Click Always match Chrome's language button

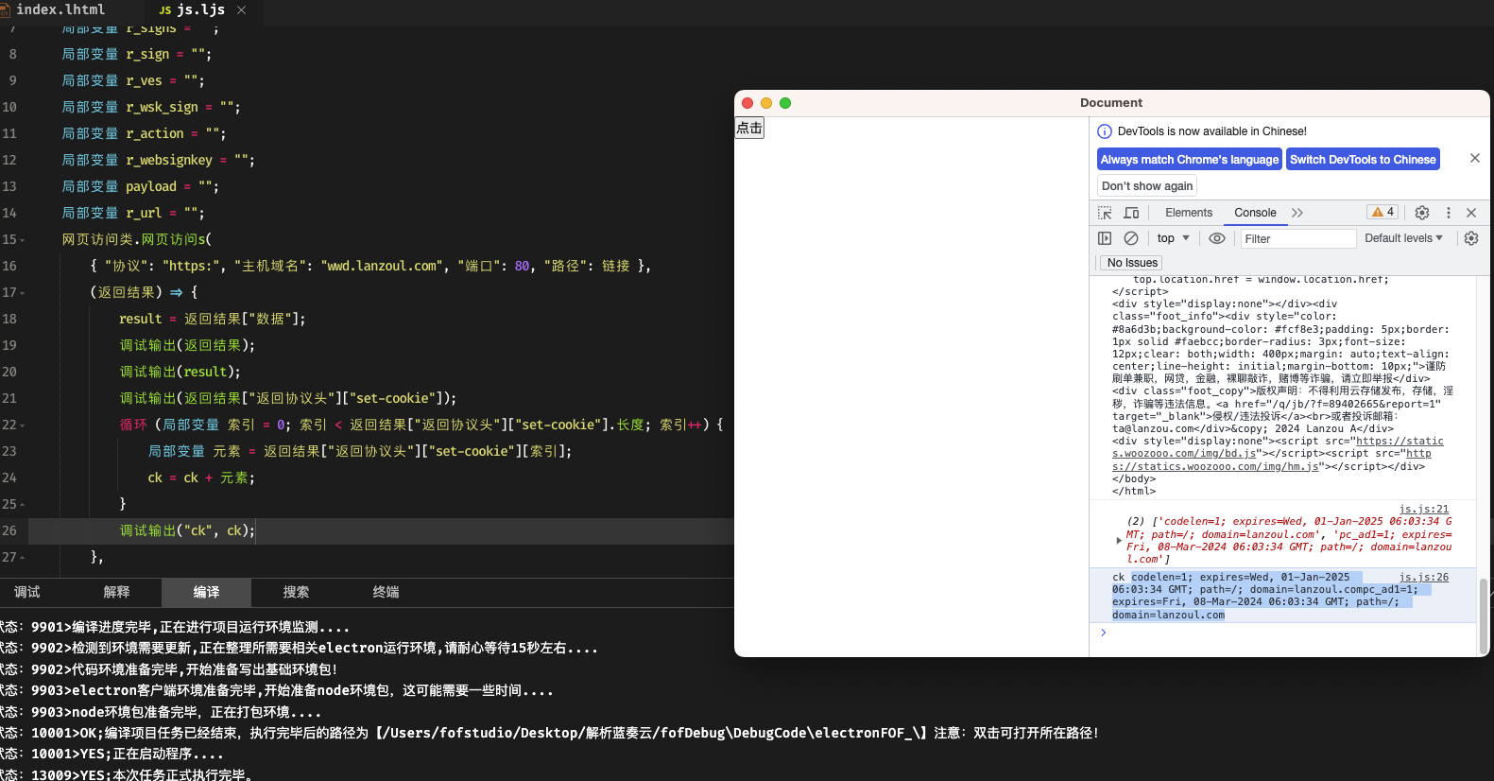[1190, 160]
